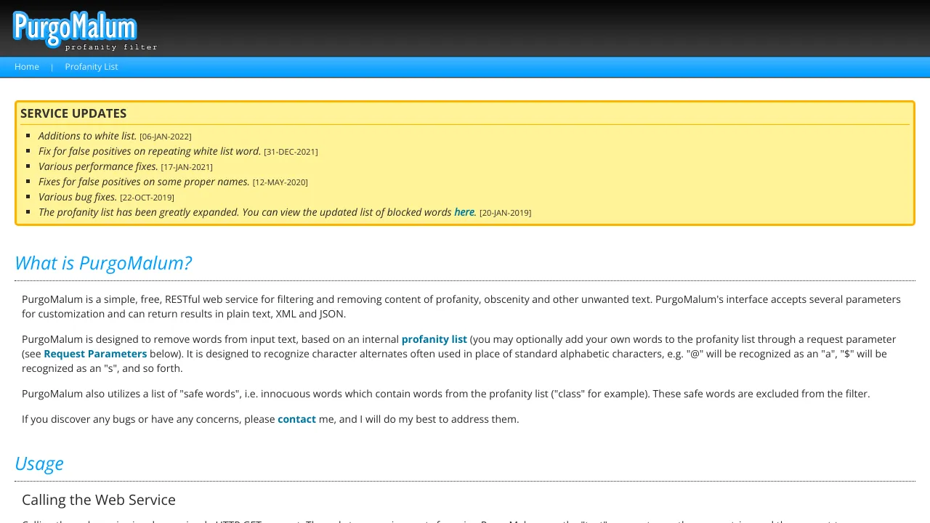
Task: Jump to the Request Parameters link
Action: 95,354
